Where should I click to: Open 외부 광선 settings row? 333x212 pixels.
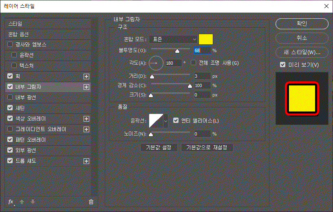pyautogui.click(x=48, y=150)
